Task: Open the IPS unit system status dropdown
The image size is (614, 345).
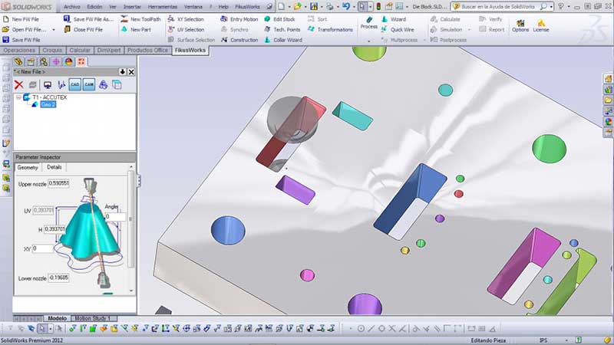Action: pyautogui.click(x=566, y=340)
